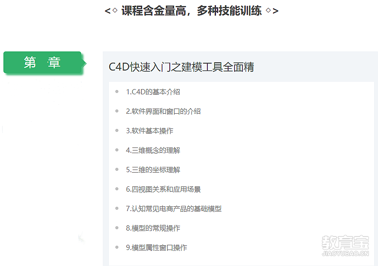The image size is (378, 266).
Task: Click the heading 课程含金量高，多种技能训练
Action: pyautogui.click(x=191, y=11)
